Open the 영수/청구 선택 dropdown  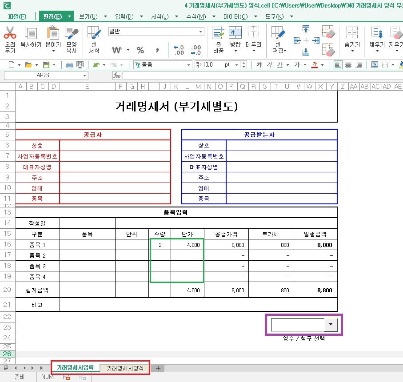click(331, 324)
